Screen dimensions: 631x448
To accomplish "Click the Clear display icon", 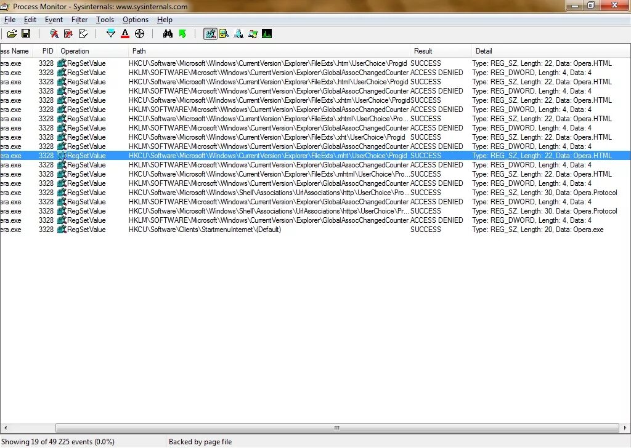I will tap(83, 34).
